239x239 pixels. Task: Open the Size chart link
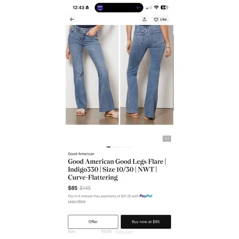tap(124, 232)
